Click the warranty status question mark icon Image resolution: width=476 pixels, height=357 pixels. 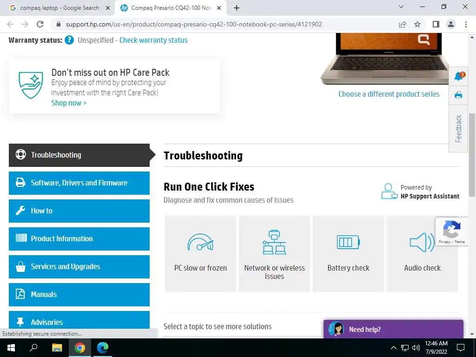point(69,40)
